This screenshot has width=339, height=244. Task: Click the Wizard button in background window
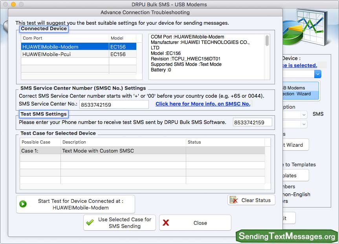(295, 145)
